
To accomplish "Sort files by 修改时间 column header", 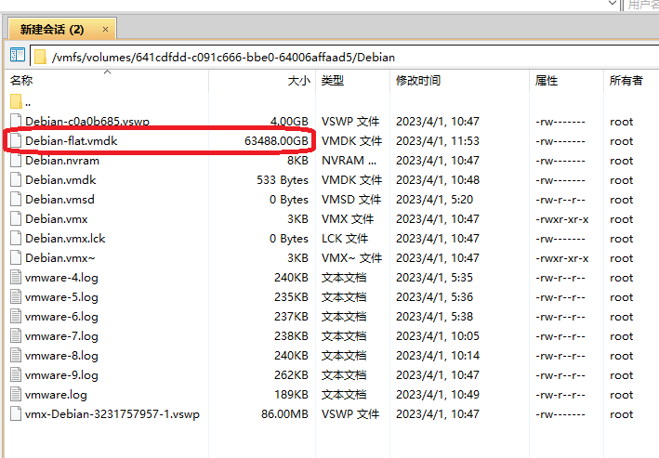I will pyautogui.click(x=418, y=81).
